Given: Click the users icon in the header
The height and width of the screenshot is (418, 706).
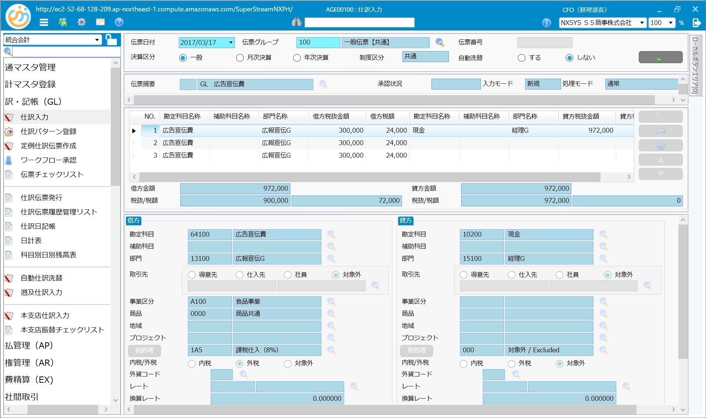Looking at the screenshot, I should 63,22.
